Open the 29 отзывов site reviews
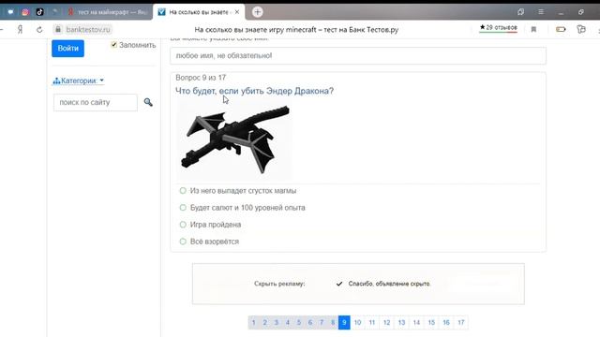This screenshot has width=600, height=337. pyautogui.click(x=498, y=28)
